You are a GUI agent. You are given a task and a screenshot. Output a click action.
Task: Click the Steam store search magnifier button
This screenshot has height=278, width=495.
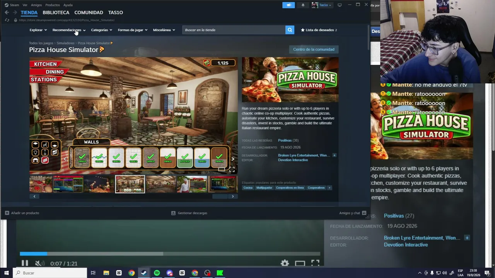pos(290,30)
